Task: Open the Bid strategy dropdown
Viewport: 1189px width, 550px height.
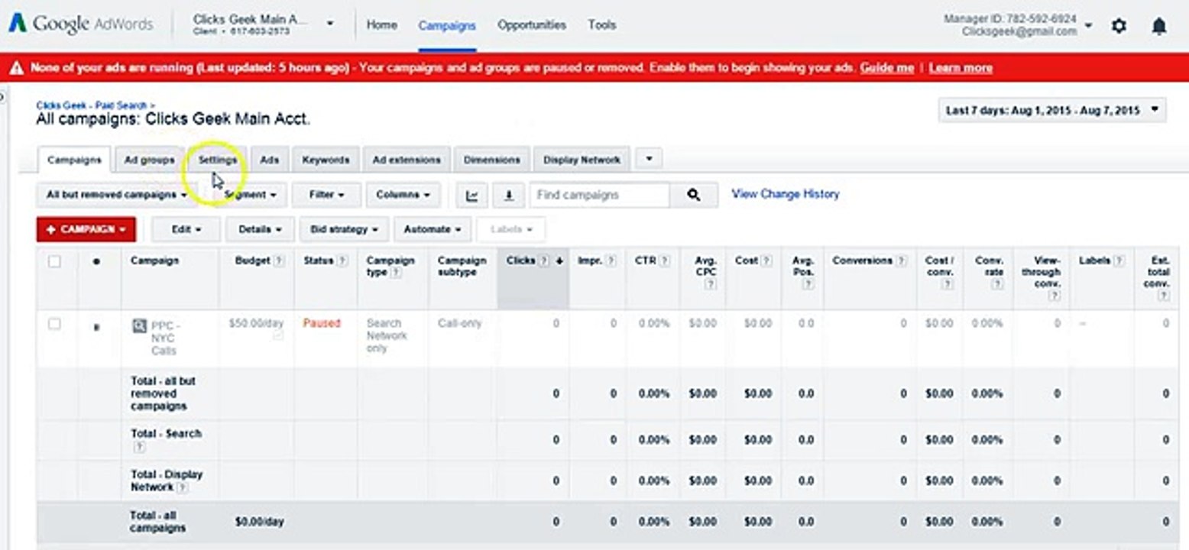Action: pos(345,229)
